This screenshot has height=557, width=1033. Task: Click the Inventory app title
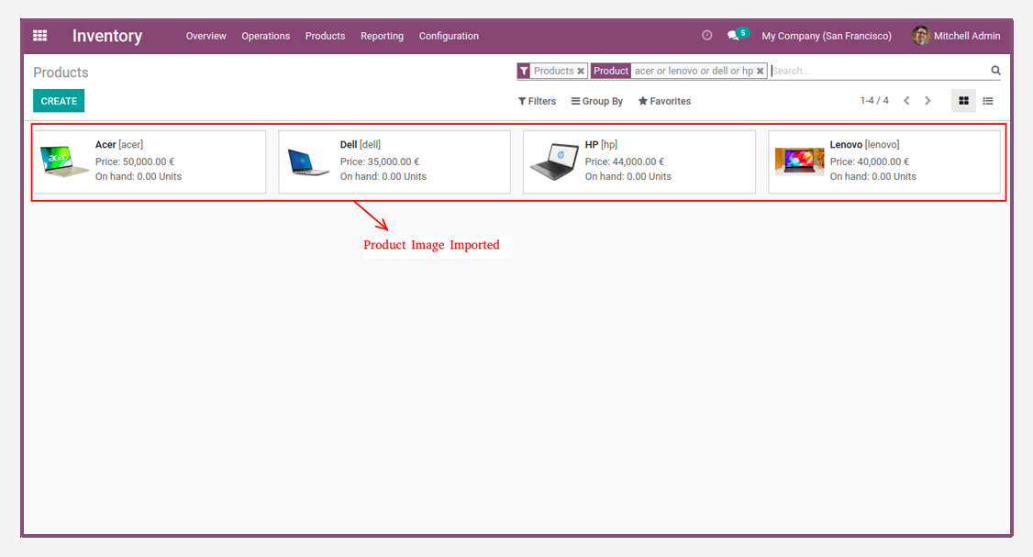106,36
